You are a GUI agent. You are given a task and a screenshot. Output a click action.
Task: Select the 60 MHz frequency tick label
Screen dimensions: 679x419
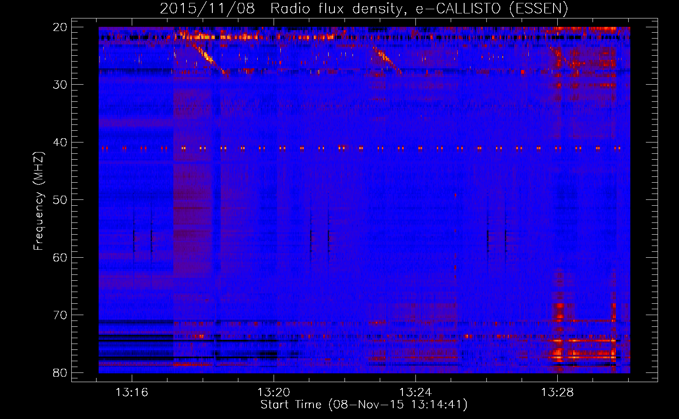(x=60, y=257)
